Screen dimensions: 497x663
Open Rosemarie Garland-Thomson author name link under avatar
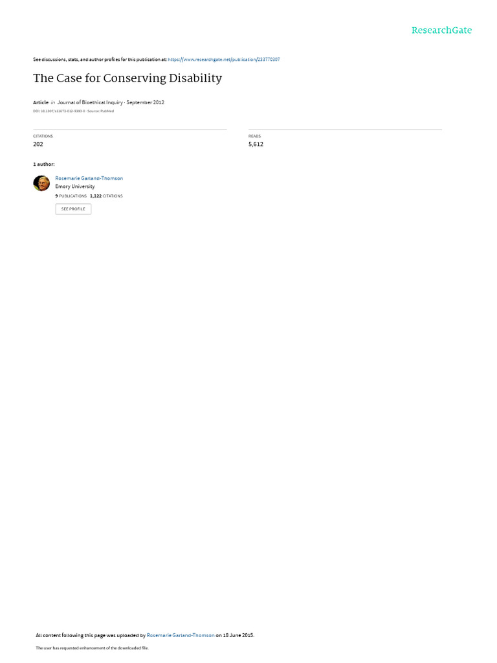(89, 179)
